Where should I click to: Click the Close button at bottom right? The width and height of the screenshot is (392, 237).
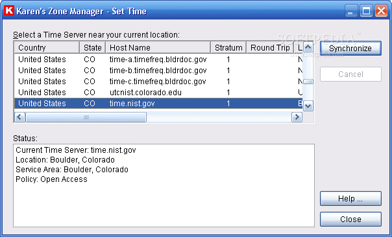tap(350, 220)
